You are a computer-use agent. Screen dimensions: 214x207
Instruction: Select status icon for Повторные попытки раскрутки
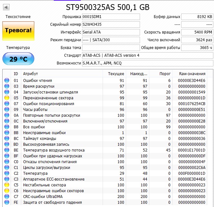[x=7, y=115]
